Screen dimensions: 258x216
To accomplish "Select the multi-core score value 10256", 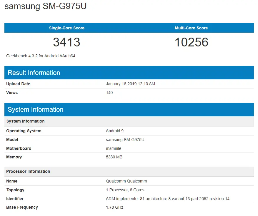I will coord(191,42).
